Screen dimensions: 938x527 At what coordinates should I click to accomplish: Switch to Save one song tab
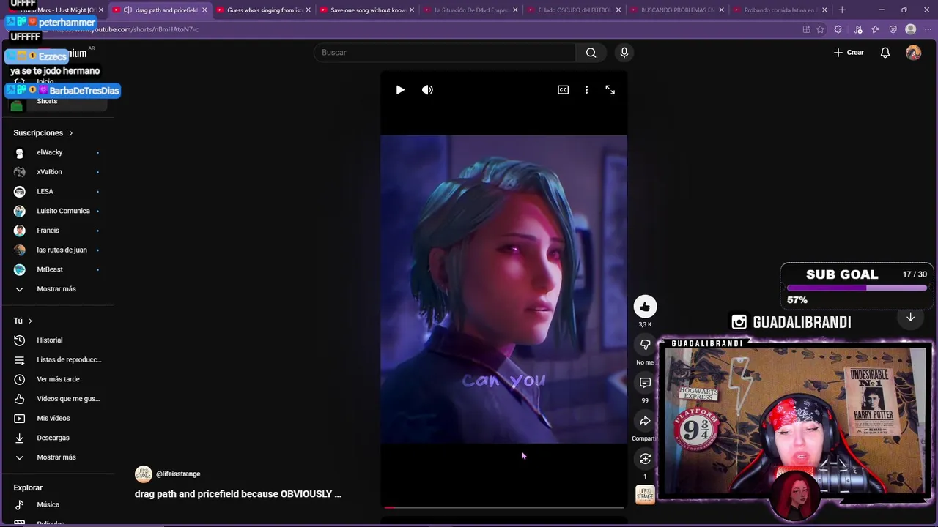point(366,10)
